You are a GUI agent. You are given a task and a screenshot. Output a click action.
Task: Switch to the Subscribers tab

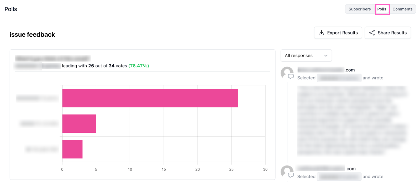pyautogui.click(x=360, y=9)
